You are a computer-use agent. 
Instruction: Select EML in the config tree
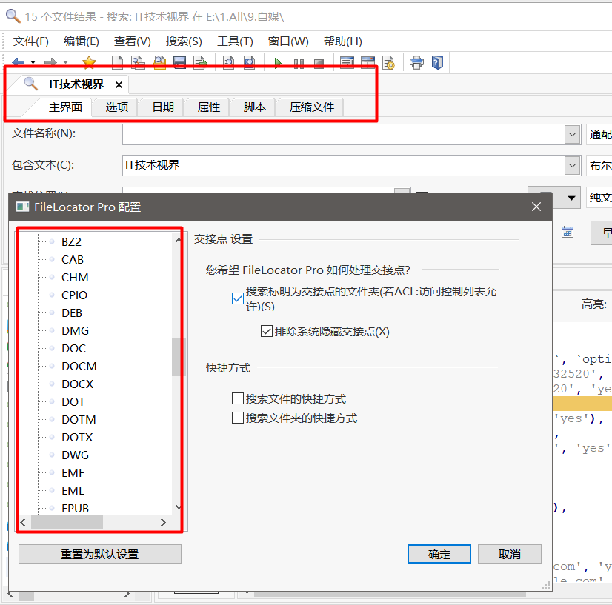click(x=73, y=491)
